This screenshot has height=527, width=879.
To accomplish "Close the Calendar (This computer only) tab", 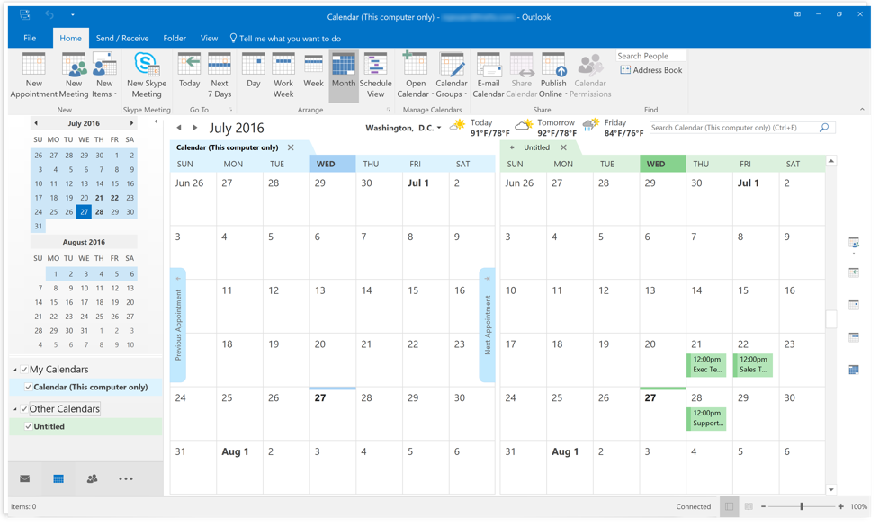I will pos(291,147).
